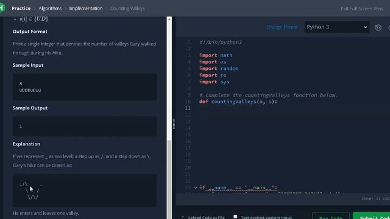Place cursor on editor line 11

[294, 108]
